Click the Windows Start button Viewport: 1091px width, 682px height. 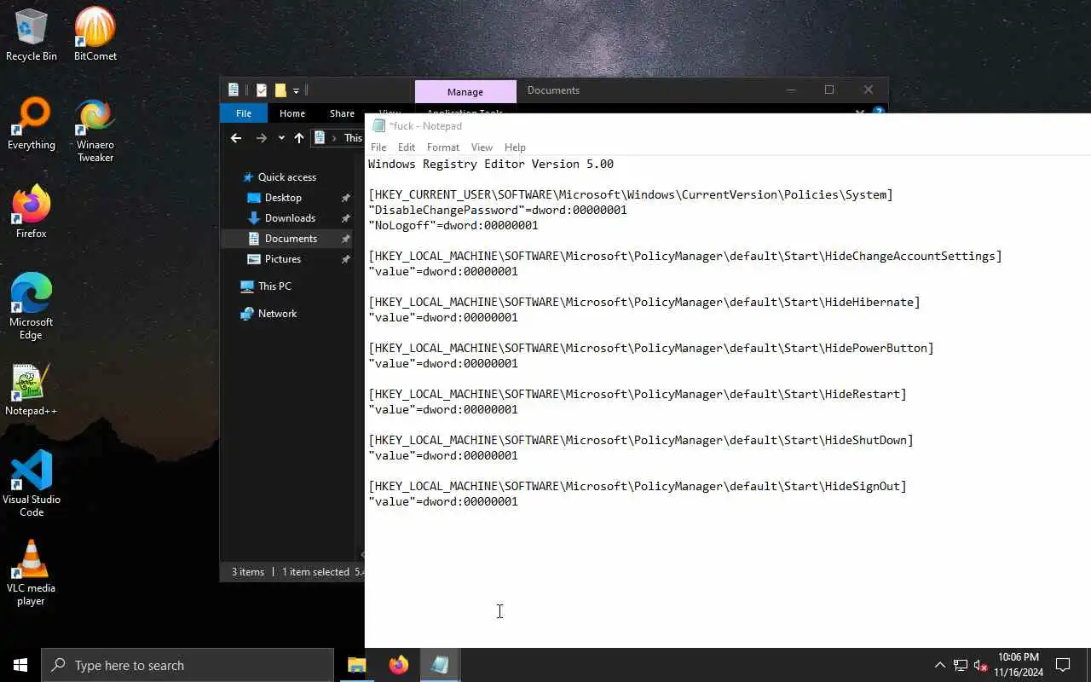point(20,665)
